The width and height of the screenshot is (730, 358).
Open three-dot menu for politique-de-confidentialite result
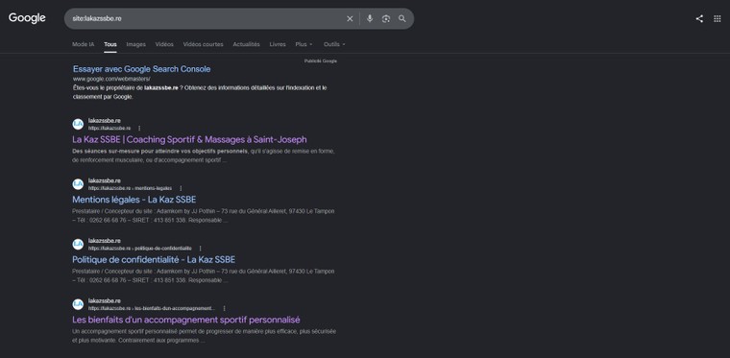[x=200, y=249]
